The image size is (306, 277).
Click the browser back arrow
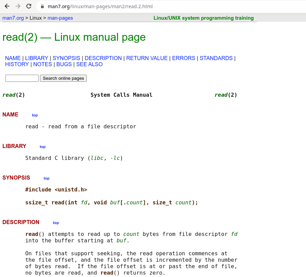(7, 6)
